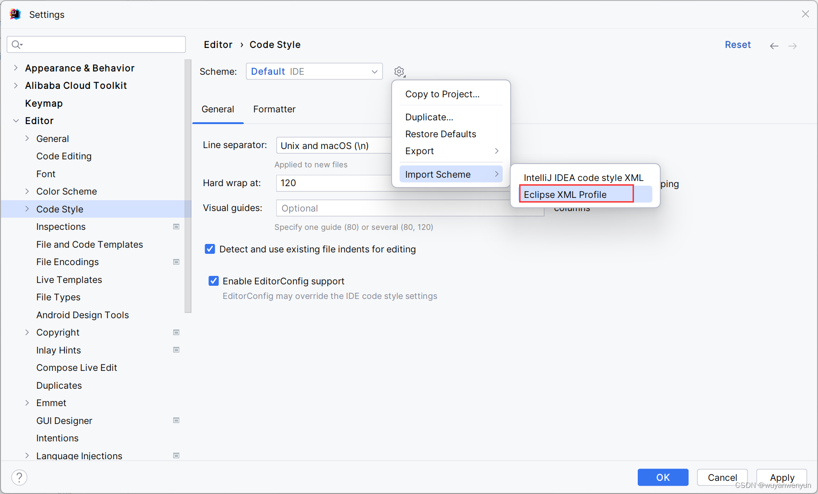
Task: Click the help question mark icon
Action: click(19, 478)
